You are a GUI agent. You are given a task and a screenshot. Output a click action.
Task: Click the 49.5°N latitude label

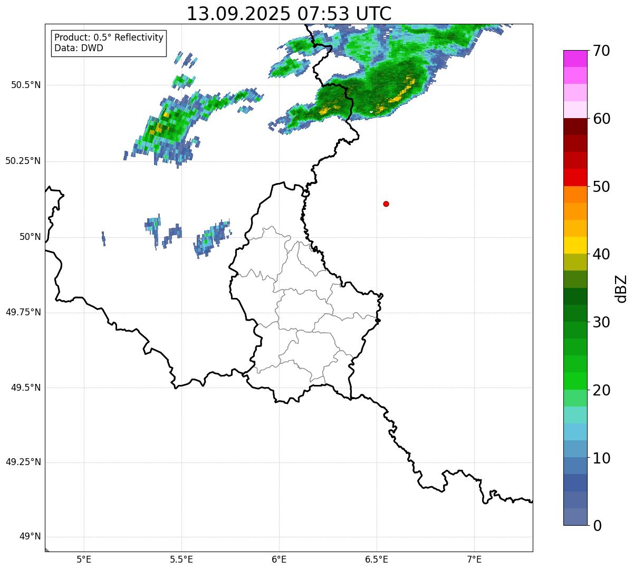(x=25, y=388)
